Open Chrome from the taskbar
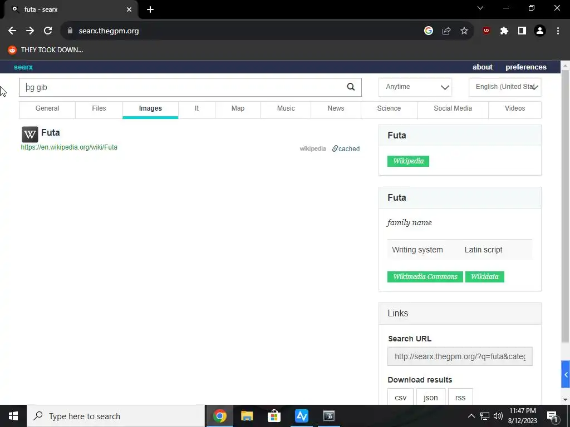 pos(219,416)
